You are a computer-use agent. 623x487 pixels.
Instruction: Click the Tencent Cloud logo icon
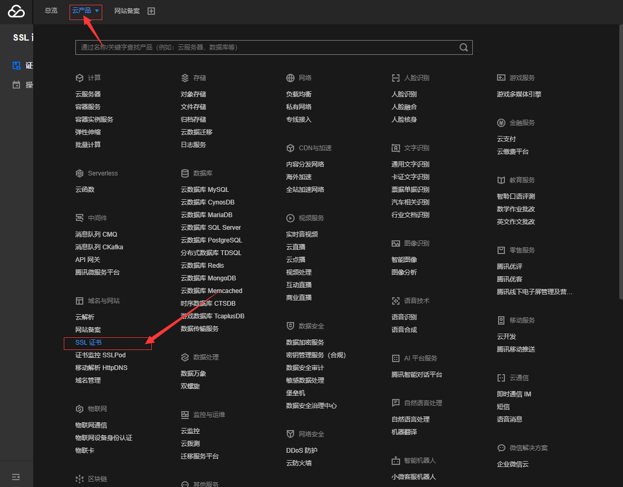[x=16, y=11]
